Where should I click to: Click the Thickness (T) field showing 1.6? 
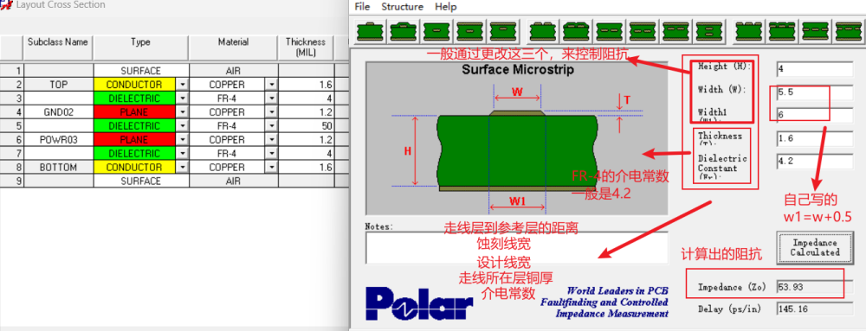pos(815,139)
